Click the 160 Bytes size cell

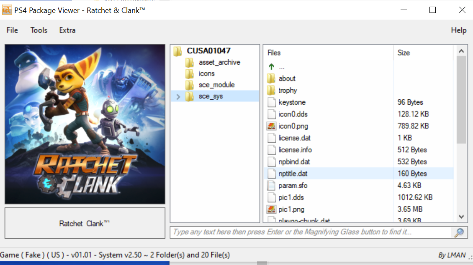(x=412, y=174)
